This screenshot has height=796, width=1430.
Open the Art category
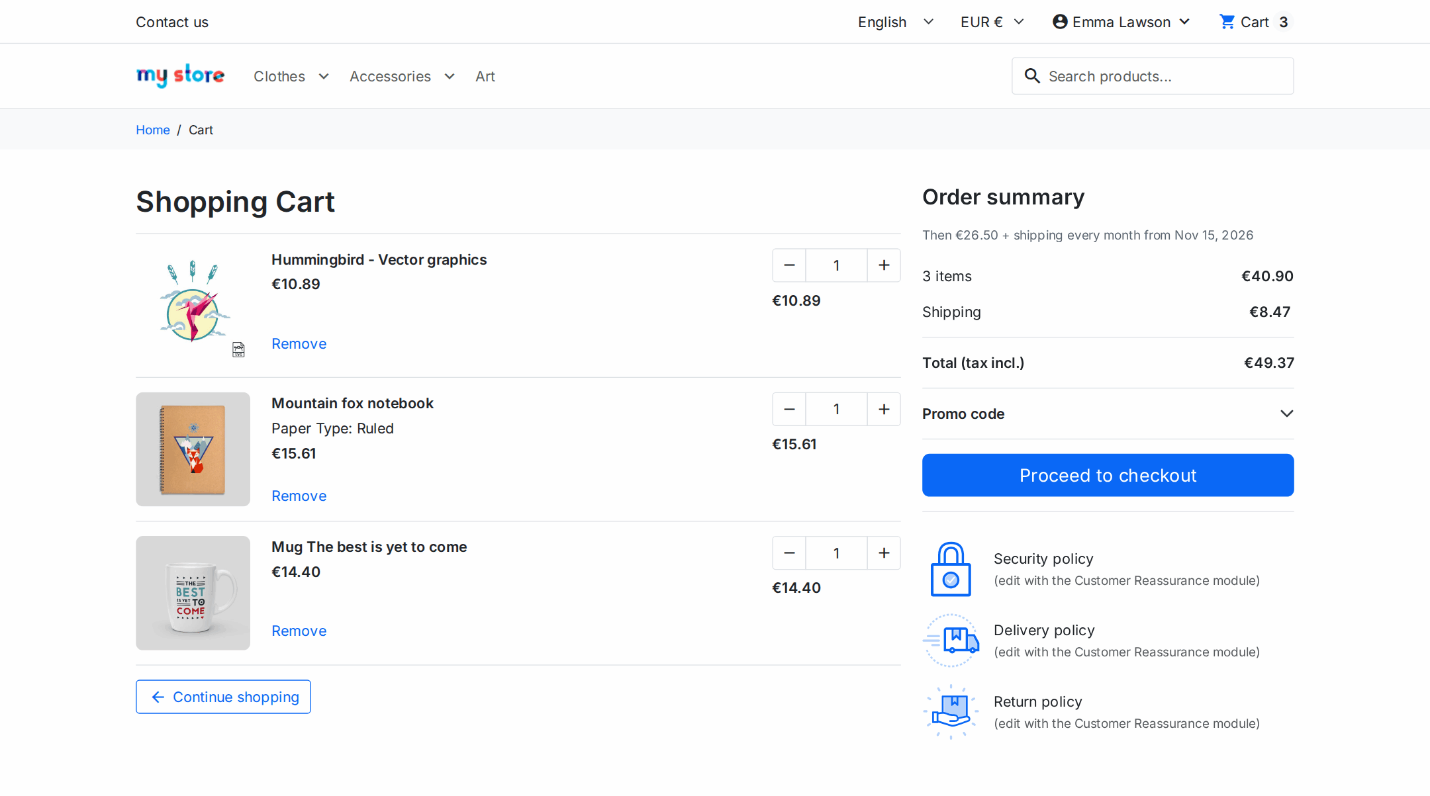[x=485, y=76]
